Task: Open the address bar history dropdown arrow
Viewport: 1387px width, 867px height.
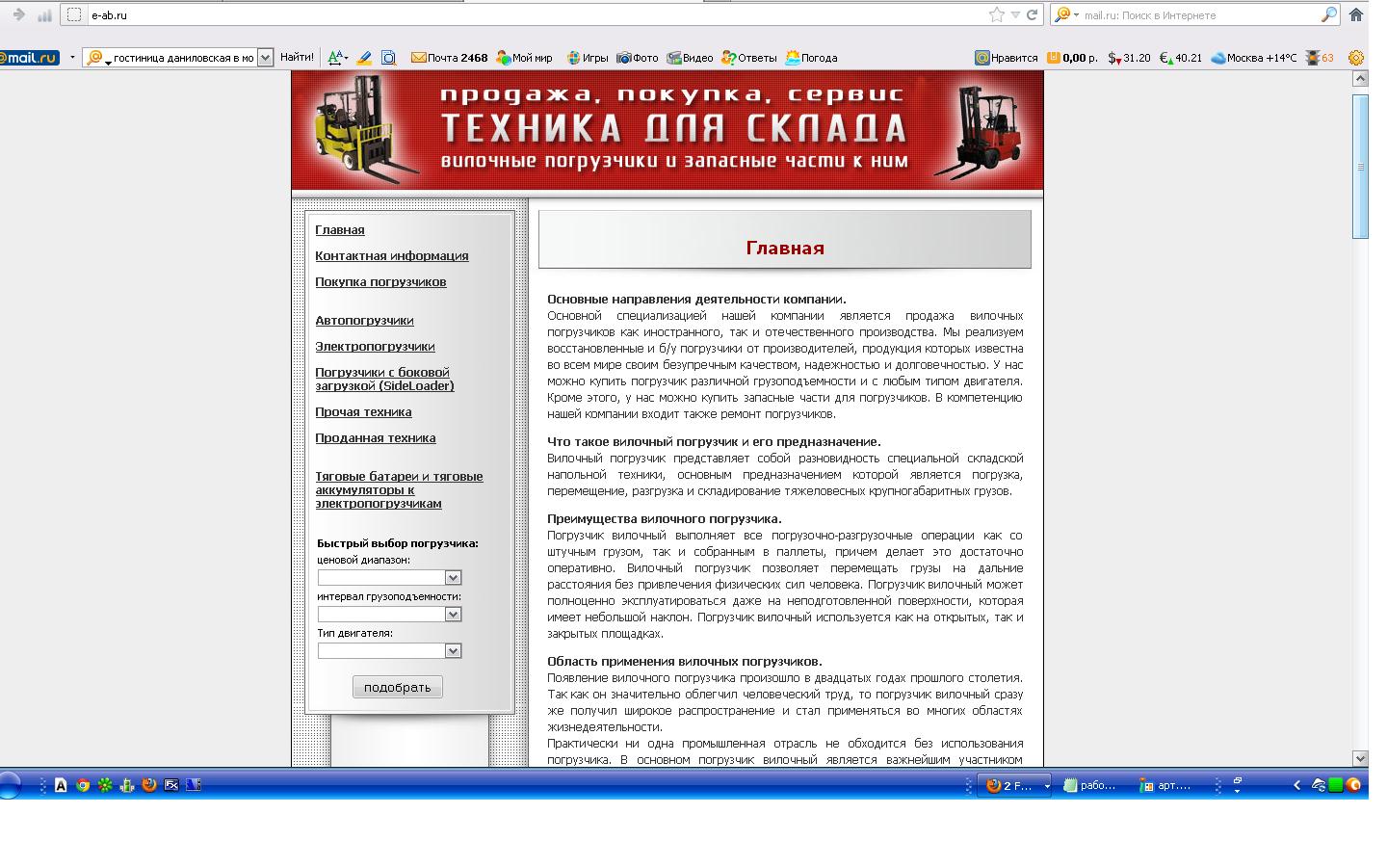Action: (x=1015, y=14)
